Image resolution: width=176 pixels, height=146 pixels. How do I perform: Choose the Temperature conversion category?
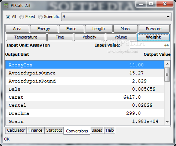(x=26, y=37)
